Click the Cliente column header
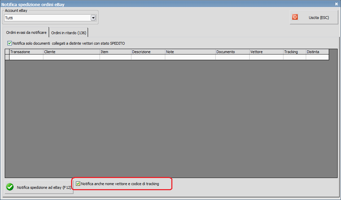Viewport: 341px width, 200px height. [71, 52]
